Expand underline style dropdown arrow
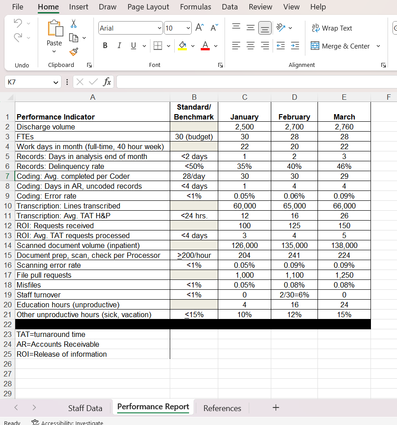The image size is (397, 425). 144,46
